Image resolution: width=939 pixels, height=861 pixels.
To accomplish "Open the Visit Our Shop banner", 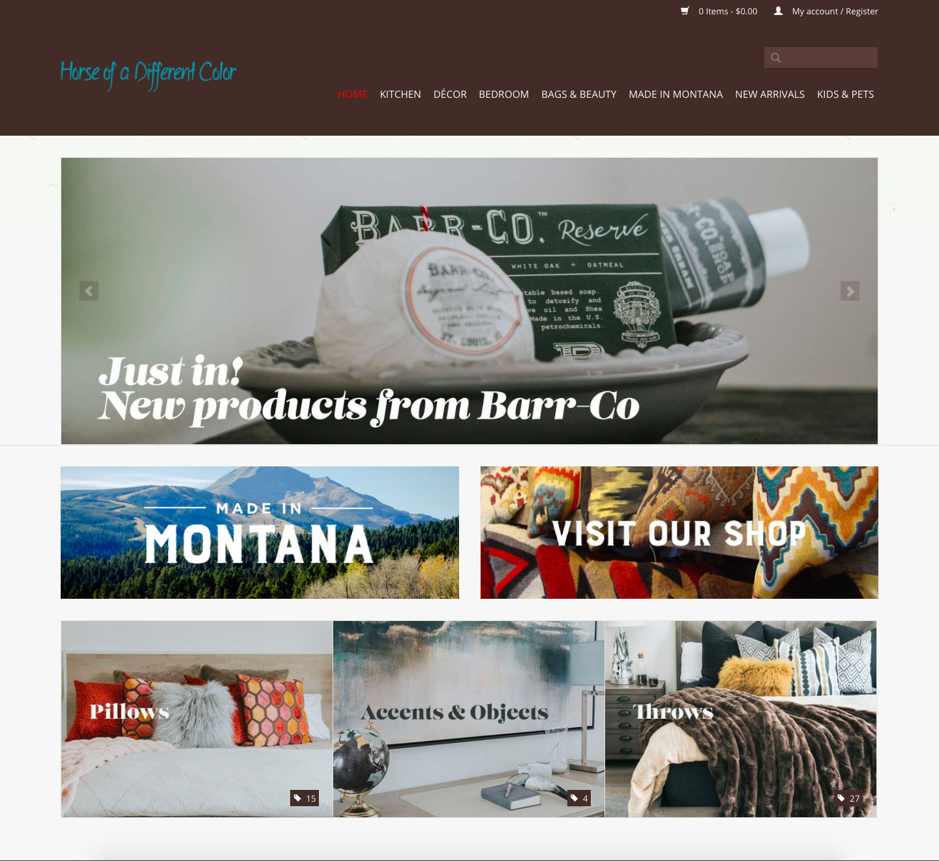I will (x=679, y=532).
